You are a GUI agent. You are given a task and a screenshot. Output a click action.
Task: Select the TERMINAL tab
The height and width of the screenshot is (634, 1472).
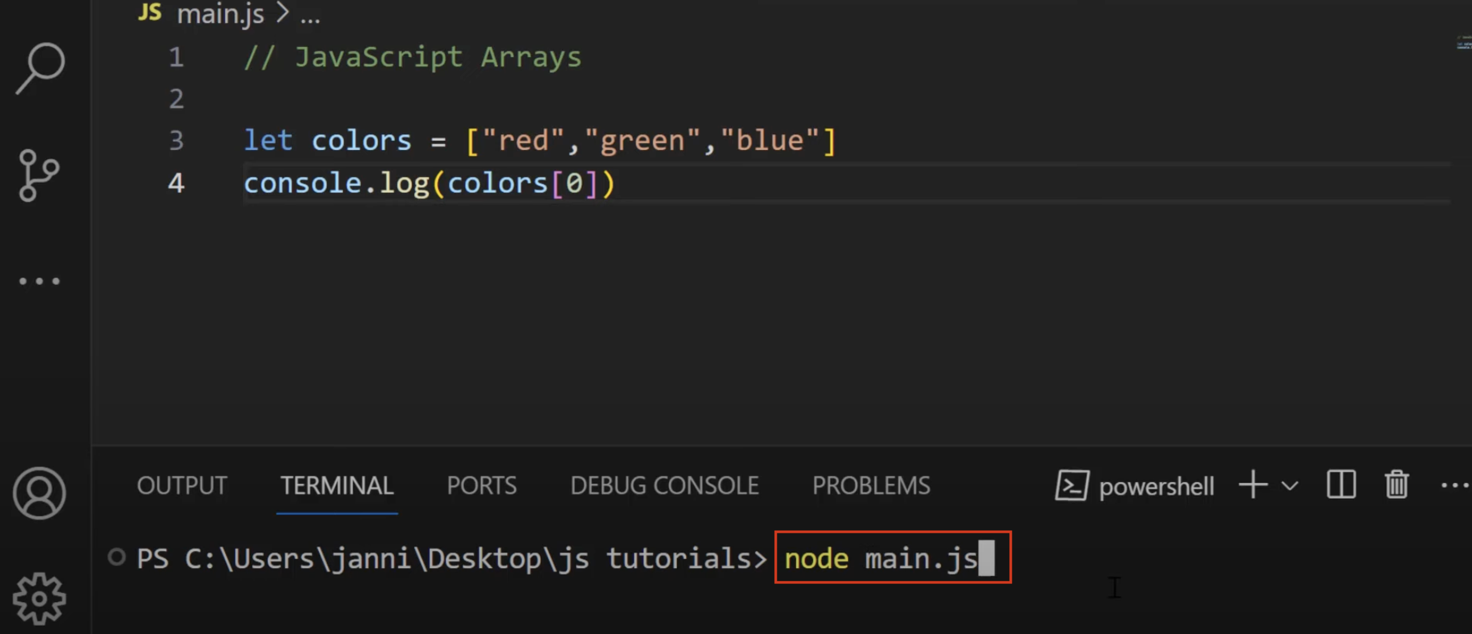click(337, 485)
